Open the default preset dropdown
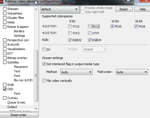 (60, 9)
